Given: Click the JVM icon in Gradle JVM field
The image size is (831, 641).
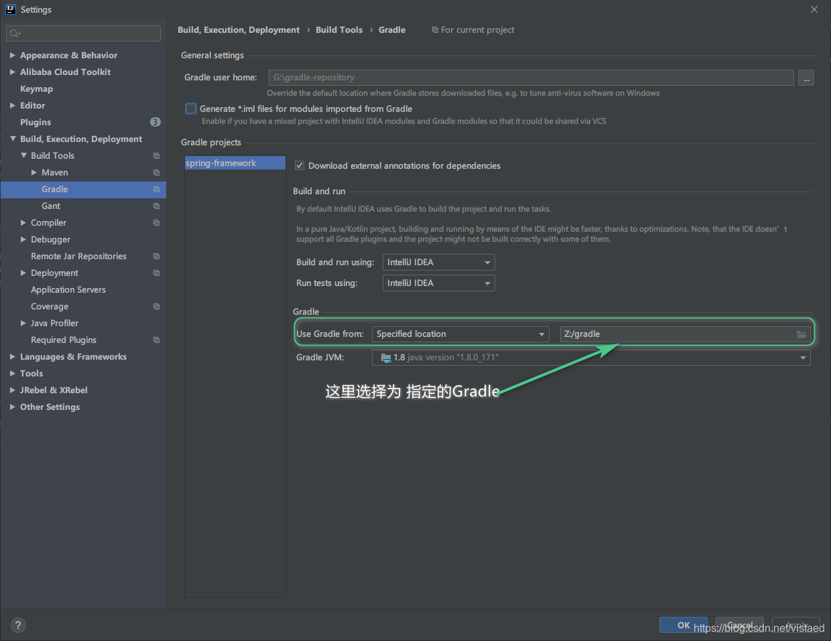Looking at the screenshot, I should point(385,357).
